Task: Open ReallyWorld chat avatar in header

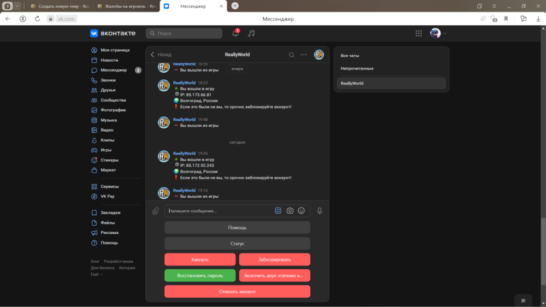Action: pos(319,55)
